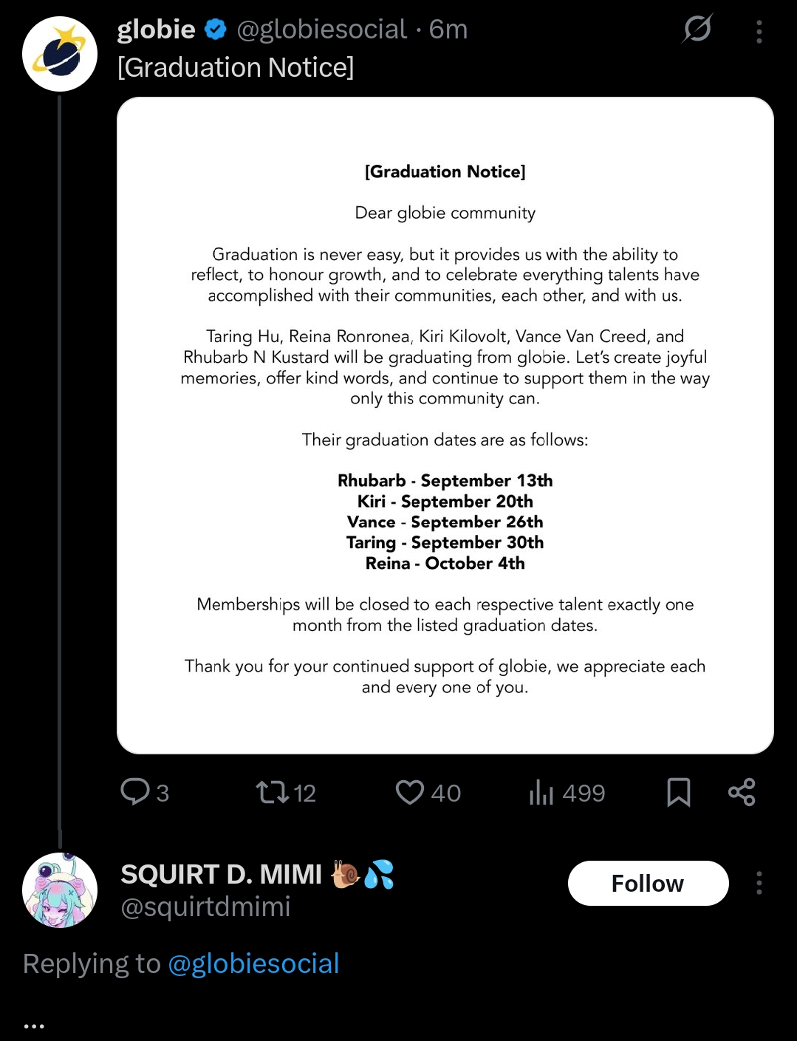Open globie's profile avatar
Image resolution: width=797 pixels, height=1041 pixels.
[x=60, y=54]
